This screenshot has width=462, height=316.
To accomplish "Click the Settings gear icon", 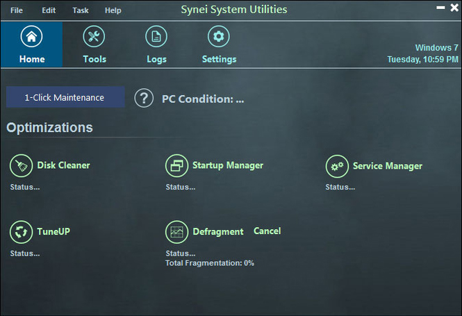I will 219,37.
